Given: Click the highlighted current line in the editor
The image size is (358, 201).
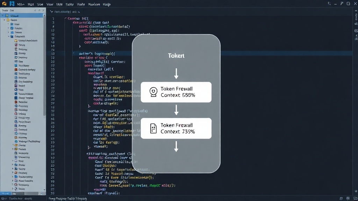Looking at the screenshot, I should (x=199, y=53).
